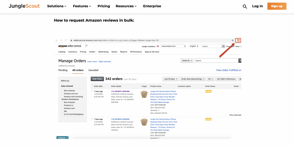Open the Reports menu in Seller Central

(123, 52)
